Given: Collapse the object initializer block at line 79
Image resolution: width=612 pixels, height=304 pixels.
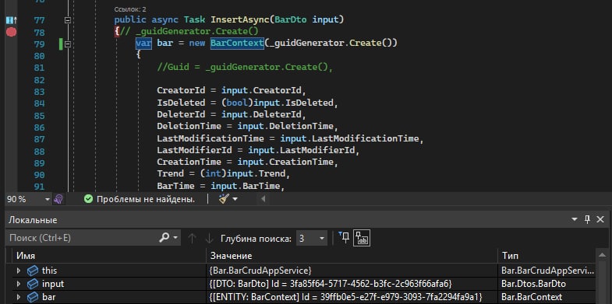Looking at the screenshot, I should tap(68, 44).
